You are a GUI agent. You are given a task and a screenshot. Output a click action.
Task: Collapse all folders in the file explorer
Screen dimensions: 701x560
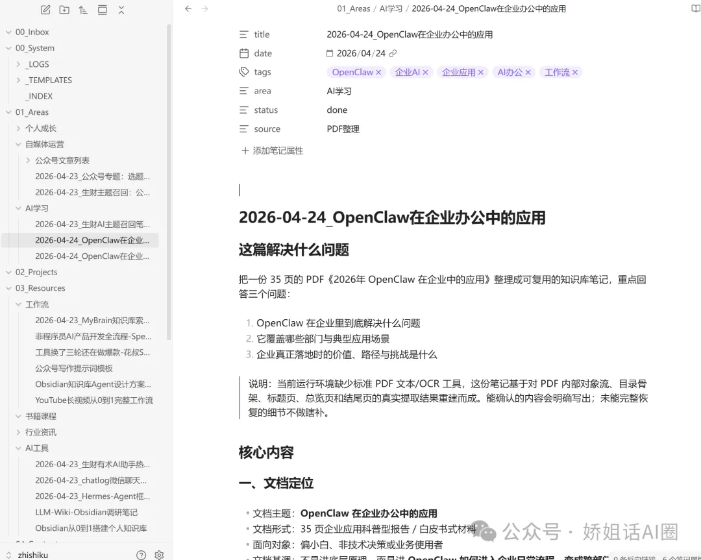pyautogui.click(x=121, y=10)
